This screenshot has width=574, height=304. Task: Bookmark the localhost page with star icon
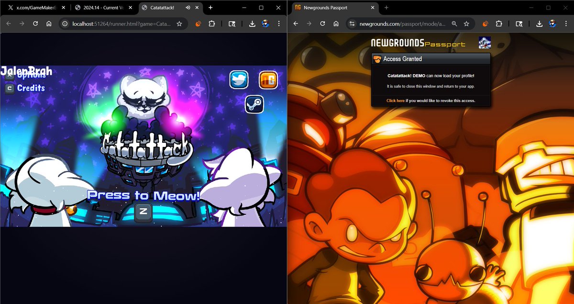click(179, 23)
